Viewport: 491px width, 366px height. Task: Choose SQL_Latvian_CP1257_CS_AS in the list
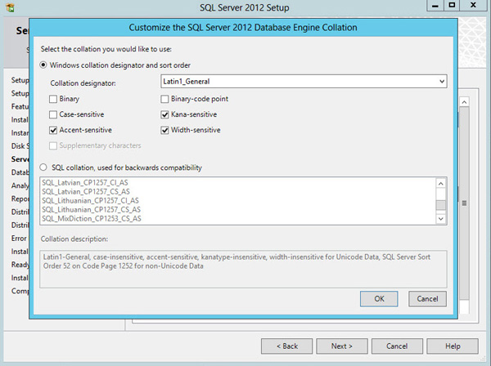[x=86, y=192]
